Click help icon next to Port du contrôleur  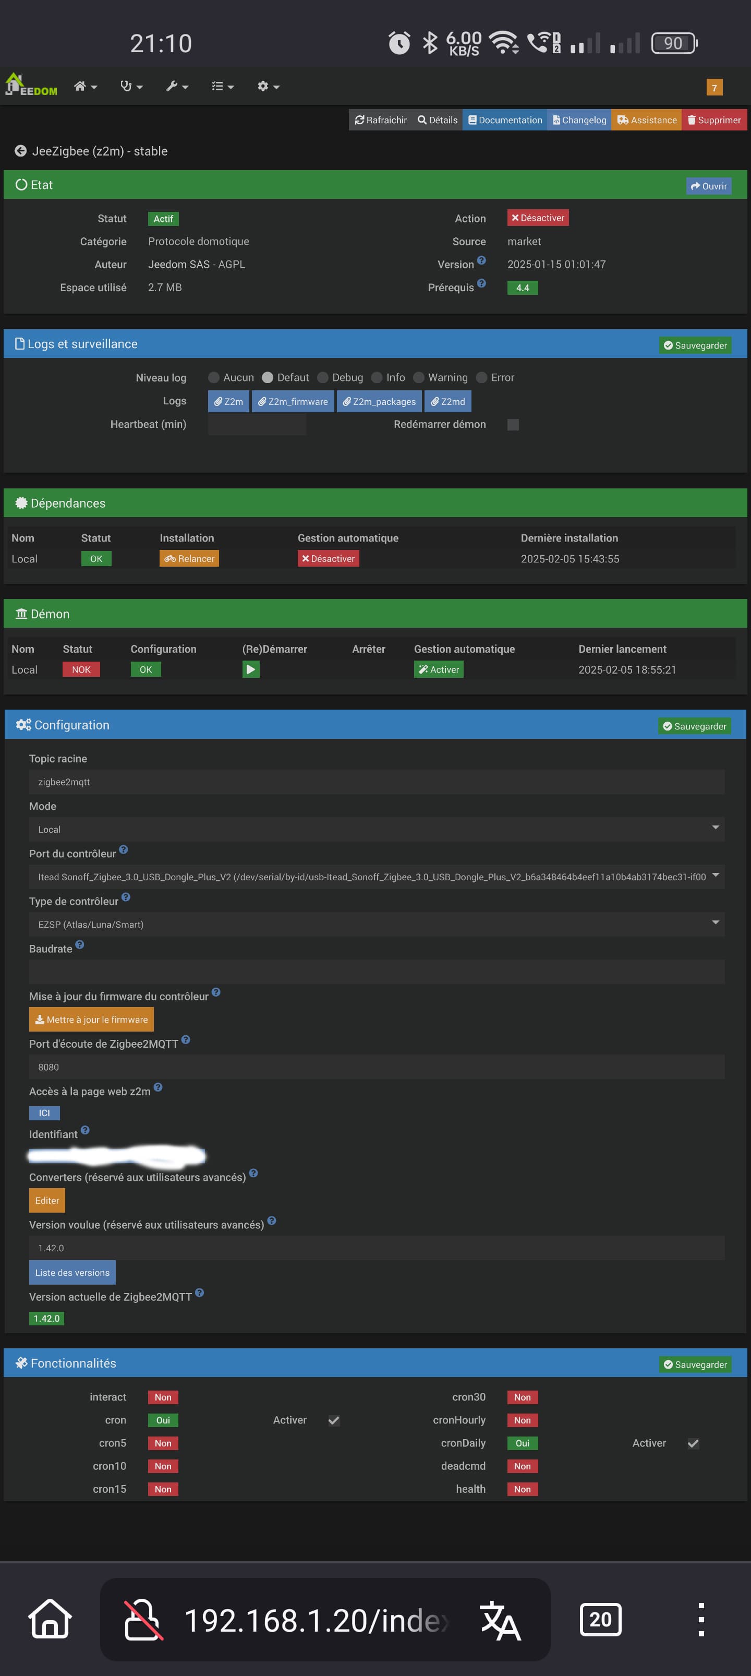124,849
